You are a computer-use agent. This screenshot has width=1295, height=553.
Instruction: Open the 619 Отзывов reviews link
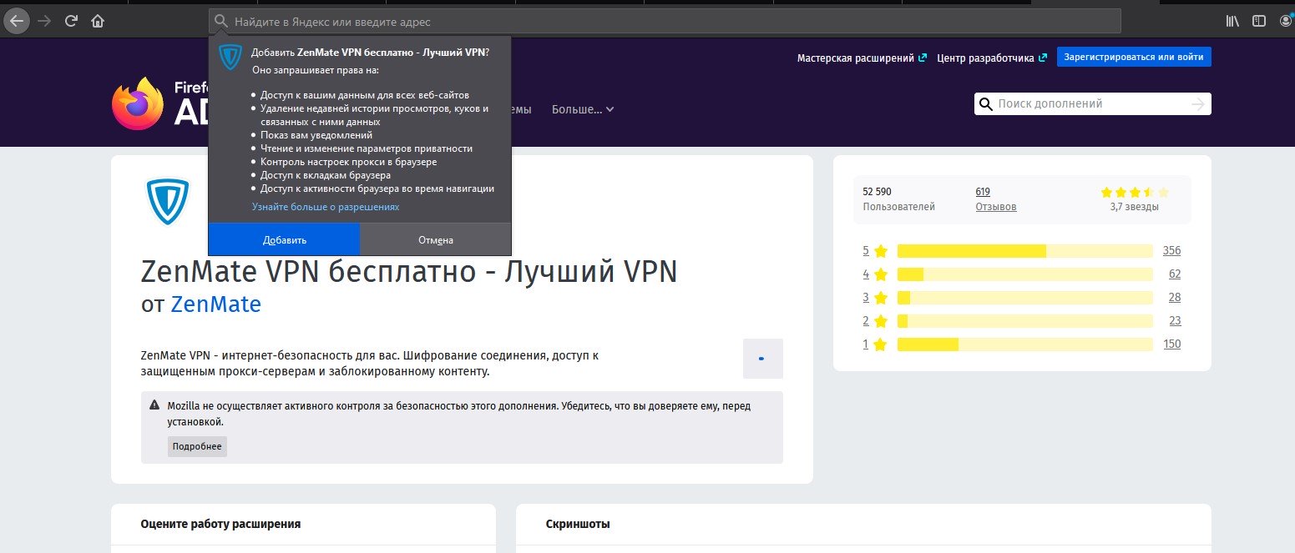[996, 199]
